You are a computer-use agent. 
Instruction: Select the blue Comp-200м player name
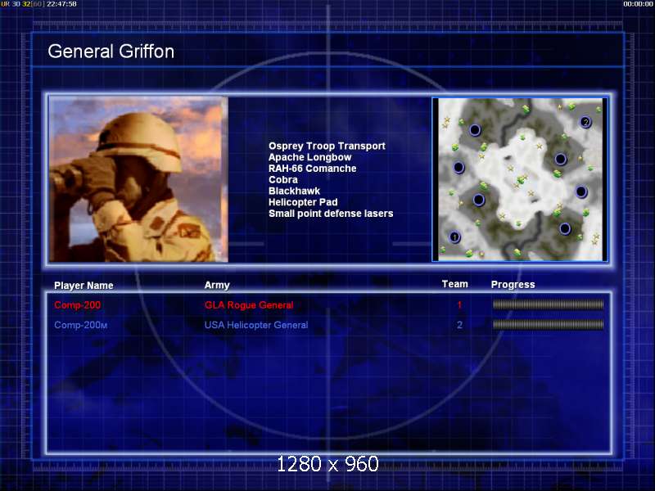[80, 325]
